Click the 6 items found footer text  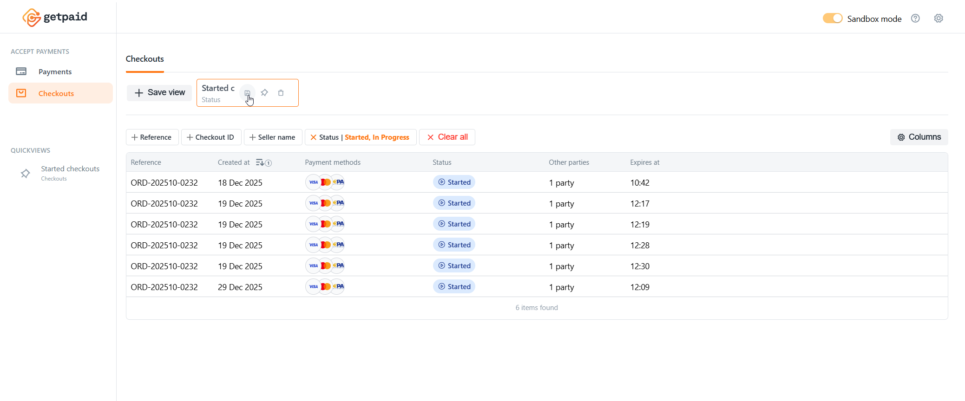(537, 308)
